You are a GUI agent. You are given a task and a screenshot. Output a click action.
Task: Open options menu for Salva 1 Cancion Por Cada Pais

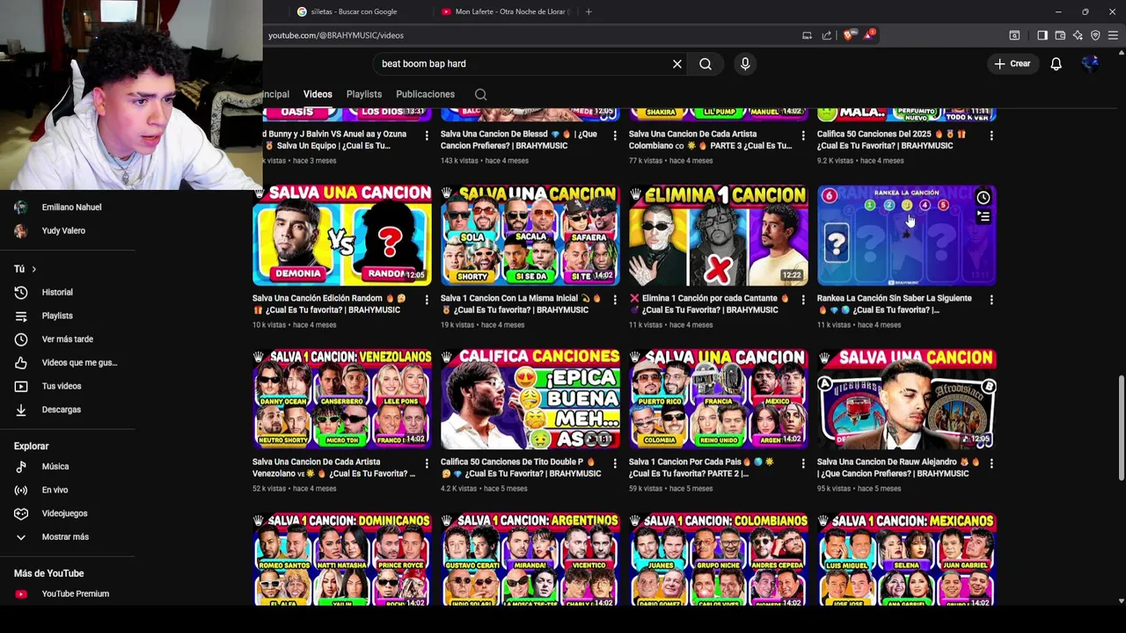tap(803, 463)
